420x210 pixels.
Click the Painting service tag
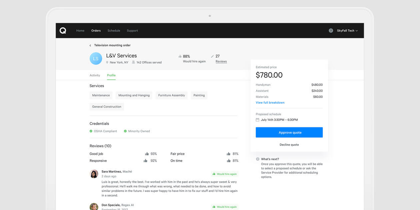coord(199,95)
